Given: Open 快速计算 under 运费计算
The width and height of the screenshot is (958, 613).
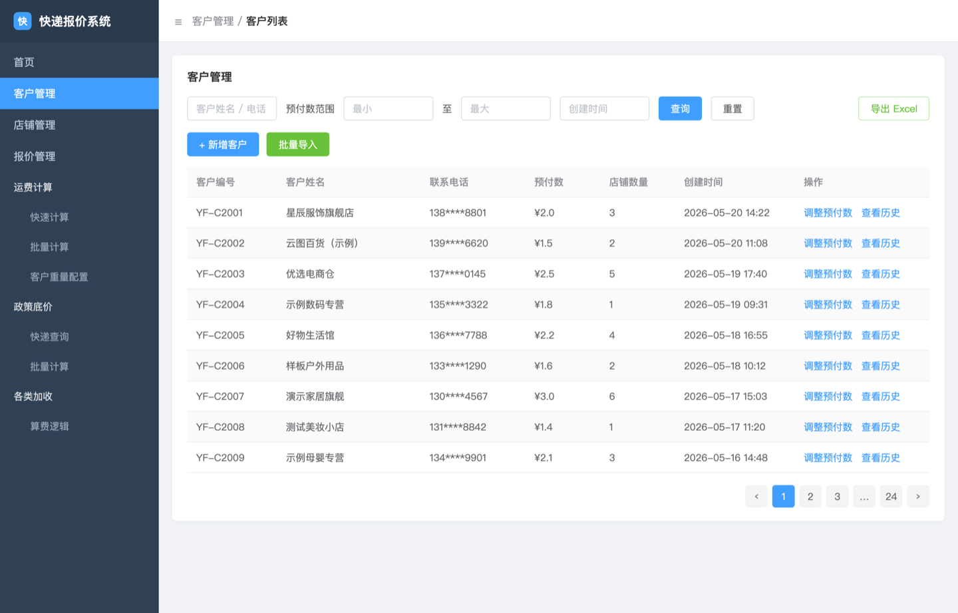Looking at the screenshot, I should [79, 217].
